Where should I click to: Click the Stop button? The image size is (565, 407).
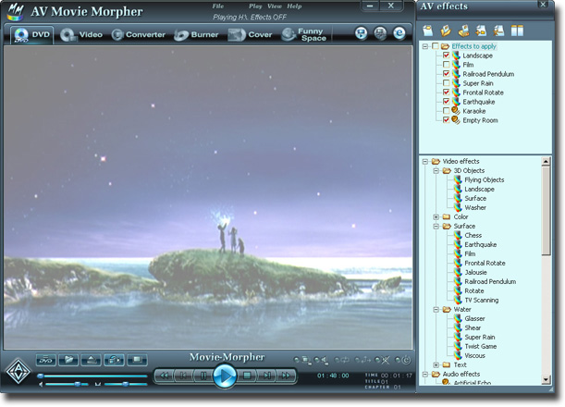click(247, 376)
